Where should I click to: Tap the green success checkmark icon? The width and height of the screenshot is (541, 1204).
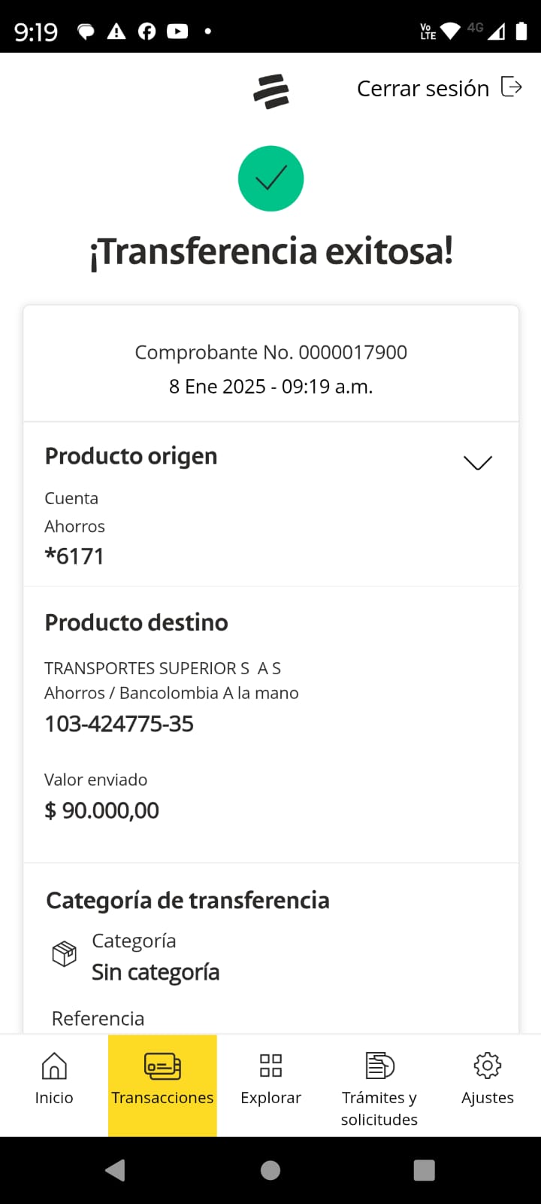270,178
